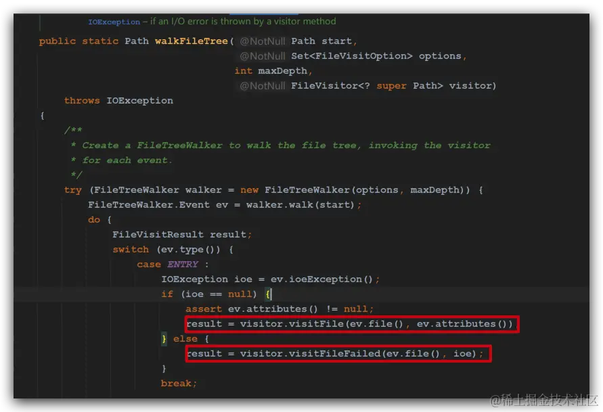Click the IOException link in the doc comment
603x412 pixels.
pos(114,22)
